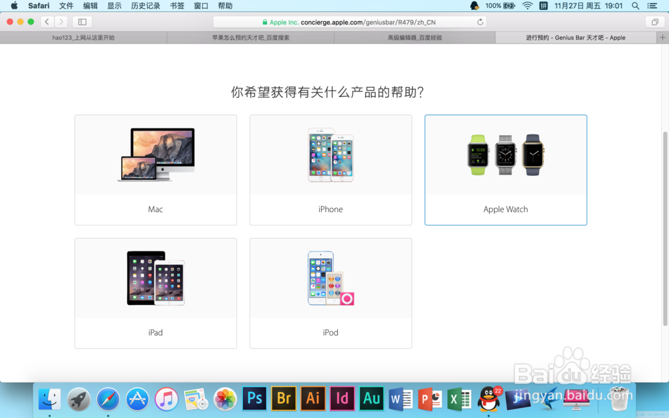Open Excel icon in the Dock

click(459, 399)
